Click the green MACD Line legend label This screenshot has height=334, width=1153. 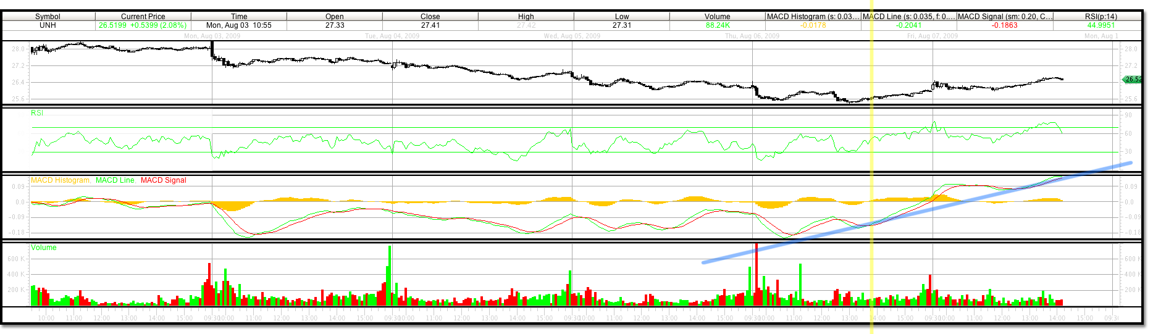(x=115, y=180)
